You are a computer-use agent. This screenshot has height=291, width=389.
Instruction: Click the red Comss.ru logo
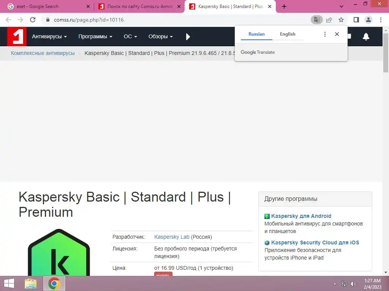[x=17, y=37]
